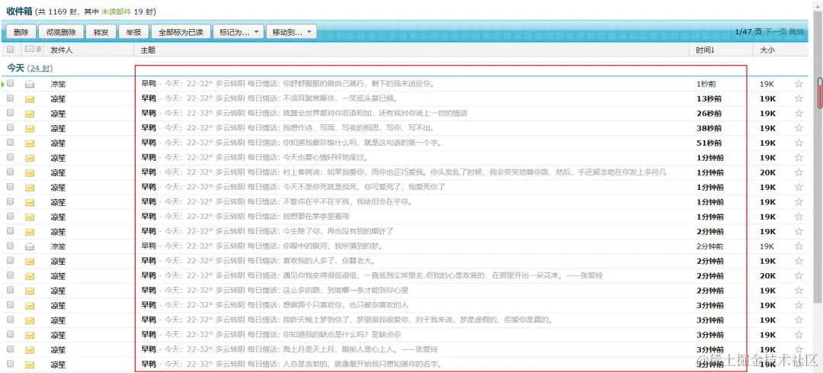
Task: Click the unread envelope icon of the 13秒前 email
Action: [x=30, y=98]
